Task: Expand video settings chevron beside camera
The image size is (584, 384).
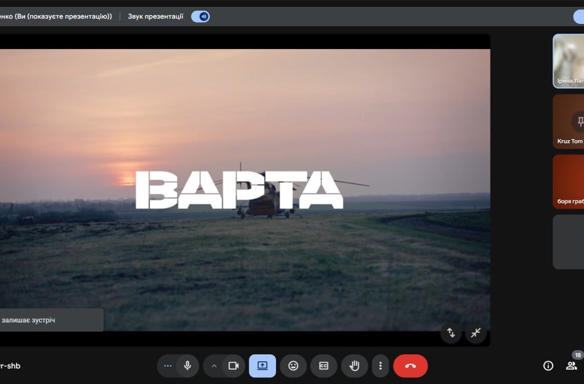Action: point(214,366)
